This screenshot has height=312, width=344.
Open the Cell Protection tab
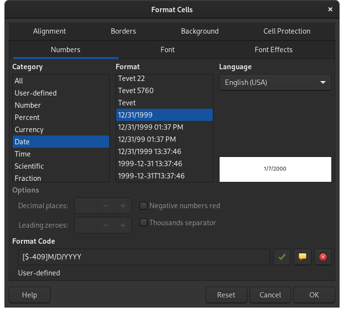287,31
